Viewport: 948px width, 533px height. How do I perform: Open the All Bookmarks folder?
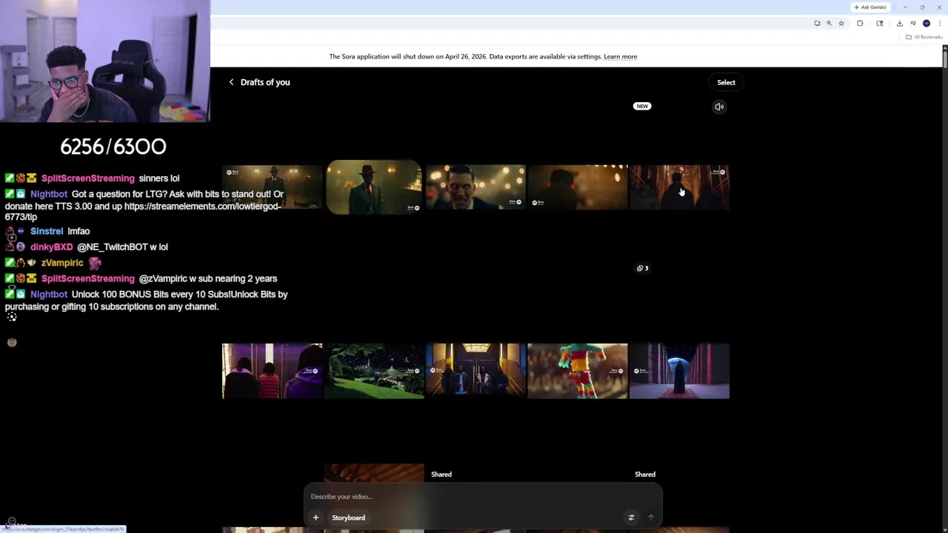tap(924, 37)
